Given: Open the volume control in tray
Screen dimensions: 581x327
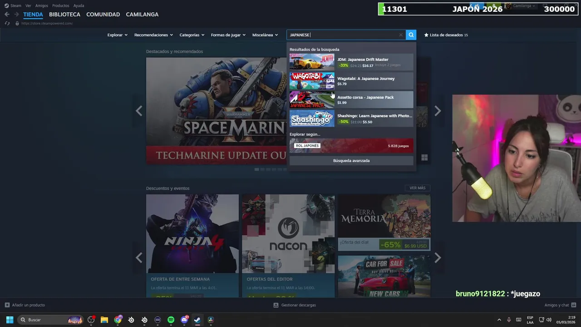Looking at the screenshot, I should coord(549,320).
